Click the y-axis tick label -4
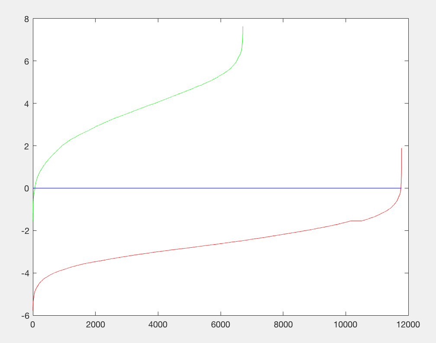Screen dimensions: 436x343 (x=25, y=273)
